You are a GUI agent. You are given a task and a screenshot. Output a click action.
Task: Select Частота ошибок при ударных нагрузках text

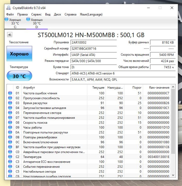[x=52, y=147]
